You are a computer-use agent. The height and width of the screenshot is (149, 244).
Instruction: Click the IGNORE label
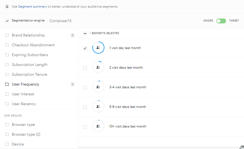(x=208, y=21)
